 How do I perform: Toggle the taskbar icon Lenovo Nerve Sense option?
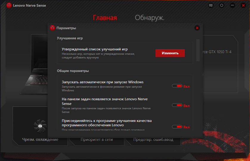[x=177, y=105]
